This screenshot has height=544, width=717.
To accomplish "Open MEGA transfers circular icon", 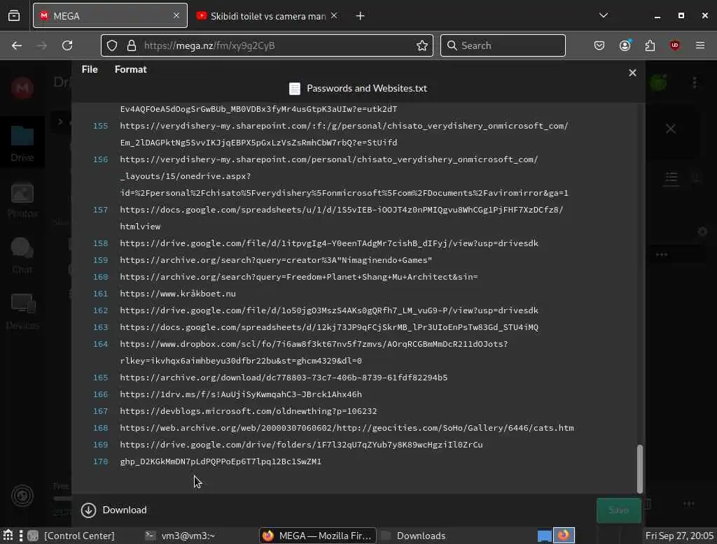I will coord(22,496).
